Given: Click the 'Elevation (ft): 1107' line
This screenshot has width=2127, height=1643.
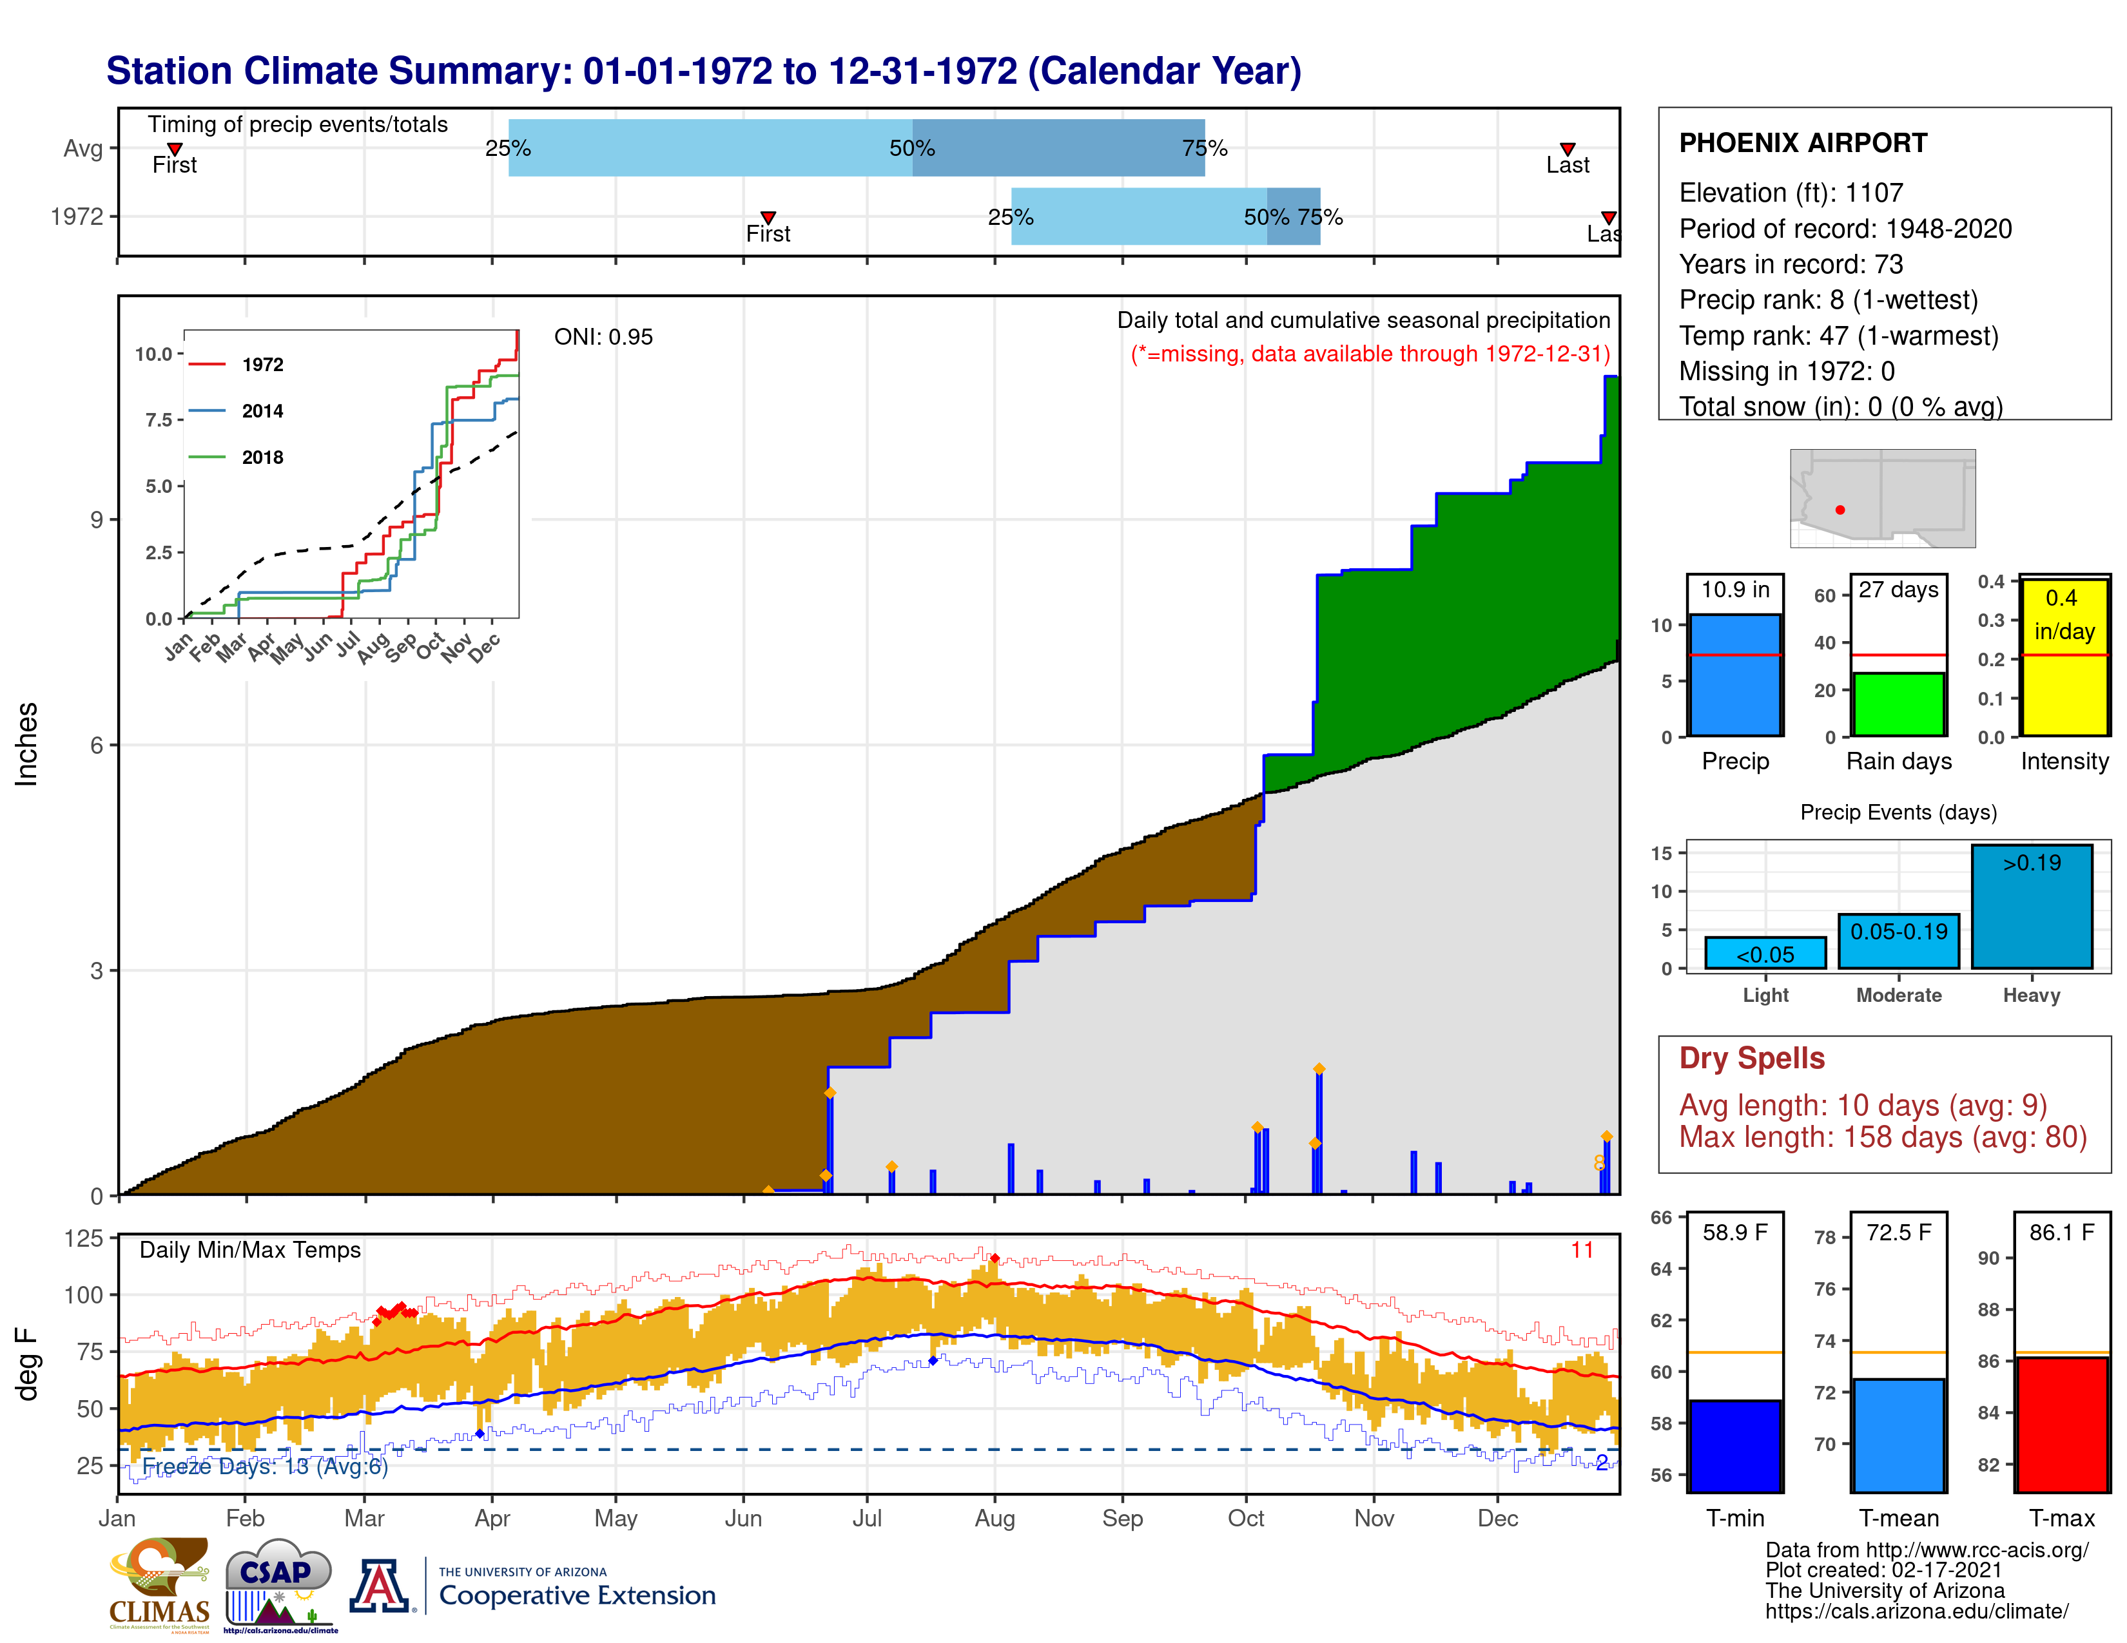Looking at the screenshot, I should click(x=1791, y=193).
